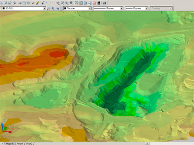Expand the Послою color dropdown
194x145 pixels.
click(90, 8)
